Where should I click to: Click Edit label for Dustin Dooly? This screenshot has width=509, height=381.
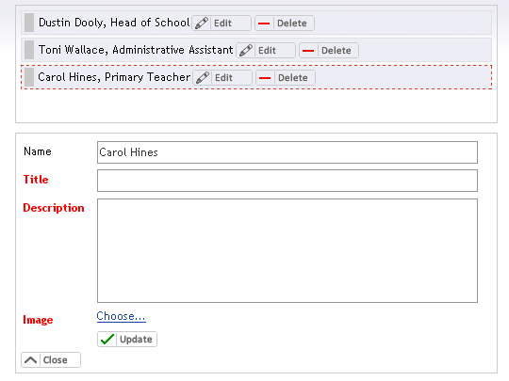coord(222,24)
